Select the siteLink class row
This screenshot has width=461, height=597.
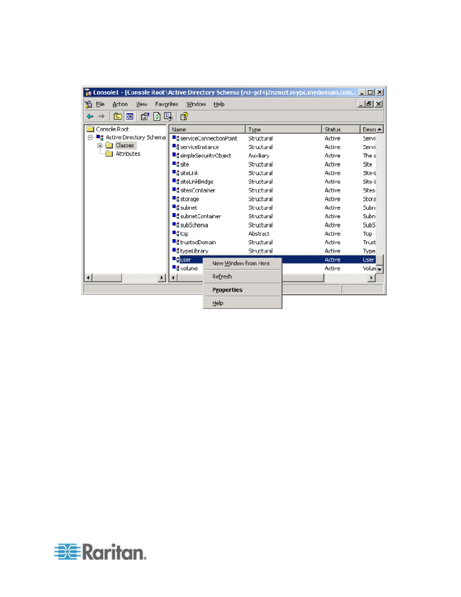tap(273, 173)
